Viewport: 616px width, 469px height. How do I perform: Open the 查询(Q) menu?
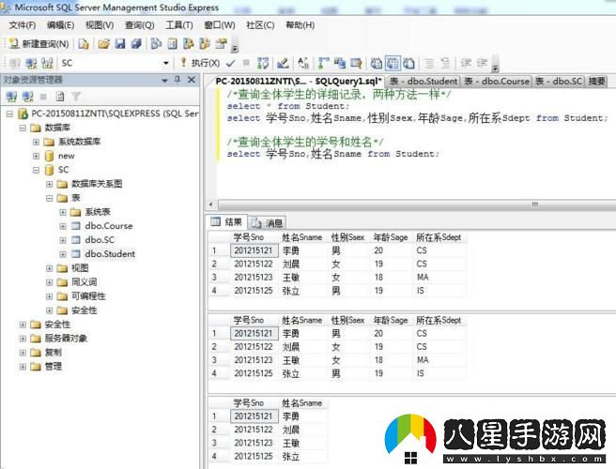(140, 25)
